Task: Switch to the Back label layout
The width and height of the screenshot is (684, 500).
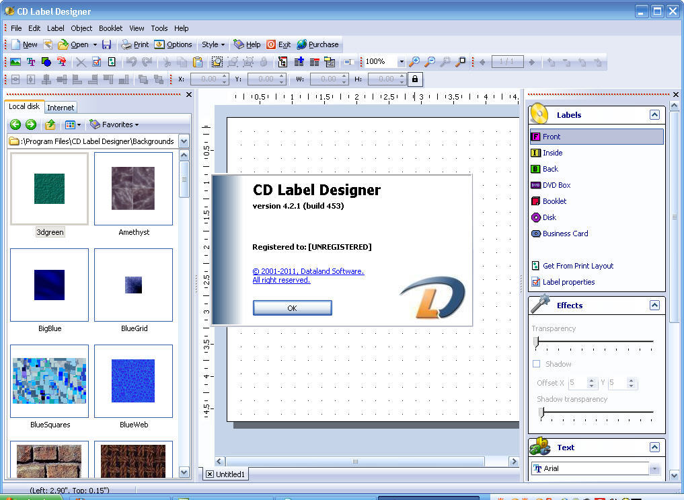Action: click(x=549, y=169)
